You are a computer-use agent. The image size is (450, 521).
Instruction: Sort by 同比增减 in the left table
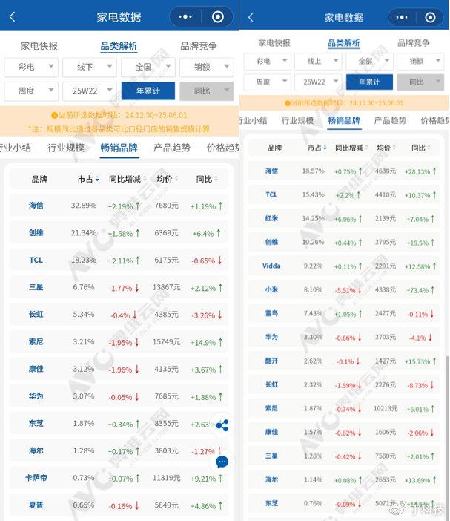point(128,179)
